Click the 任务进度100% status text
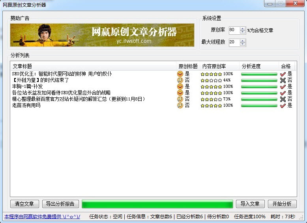Image resolution: width=307 pixels, height=223 pixels. pyautogui.click(x=250, y=217)
